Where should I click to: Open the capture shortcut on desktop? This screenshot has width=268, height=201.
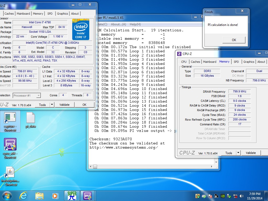coord(10,121)
